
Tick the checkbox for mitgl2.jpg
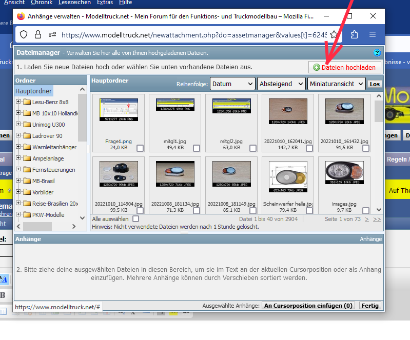[x=253, y=148]
